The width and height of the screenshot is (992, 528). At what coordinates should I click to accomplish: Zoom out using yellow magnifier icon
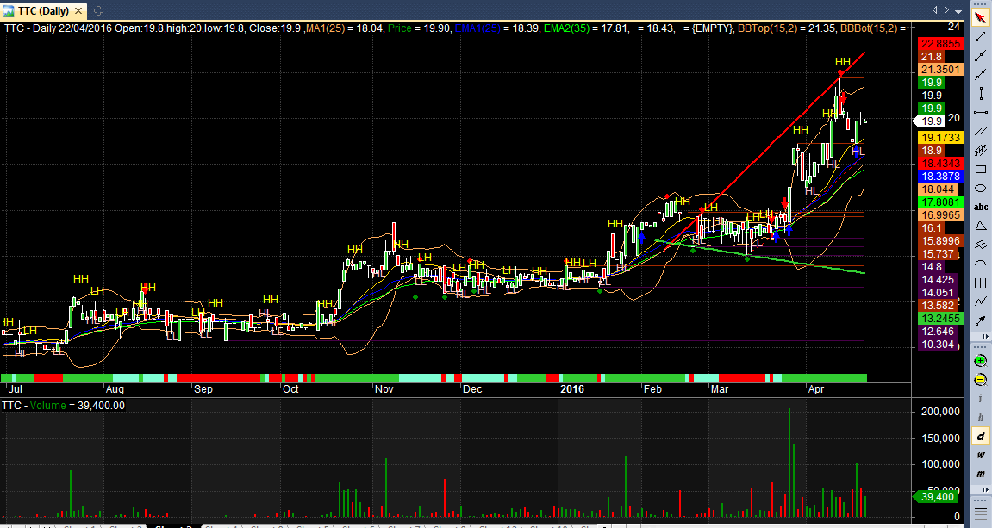(x=980, y=381)
